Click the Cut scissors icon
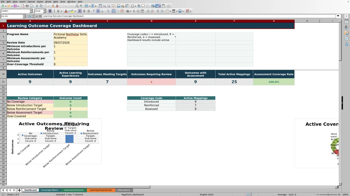 [37, 6]
